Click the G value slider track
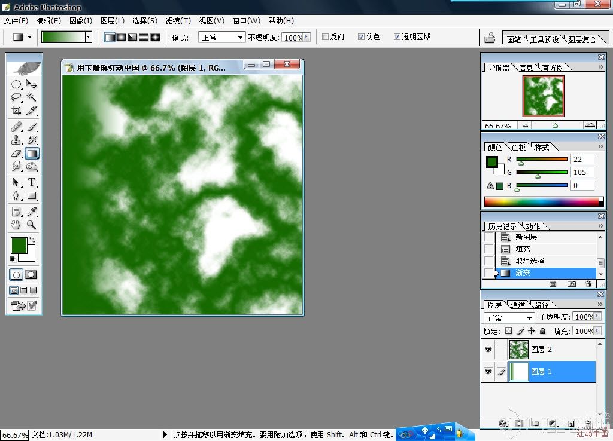Screen dimensions: 613x441 point(541,172)
